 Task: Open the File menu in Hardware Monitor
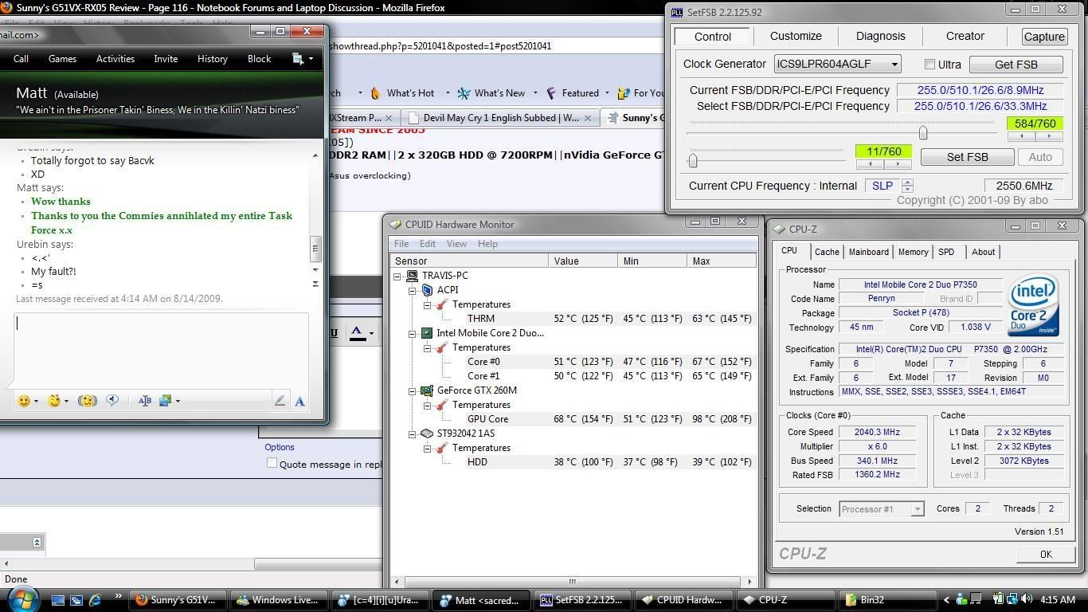point(401,244)
